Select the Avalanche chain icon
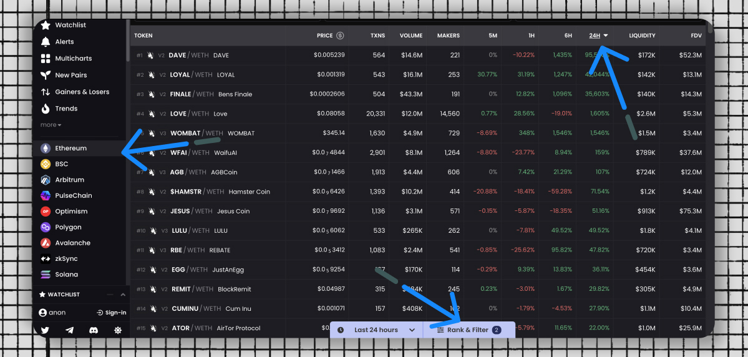The width and height of the screenshot is (748, 357). pos(46,243)
